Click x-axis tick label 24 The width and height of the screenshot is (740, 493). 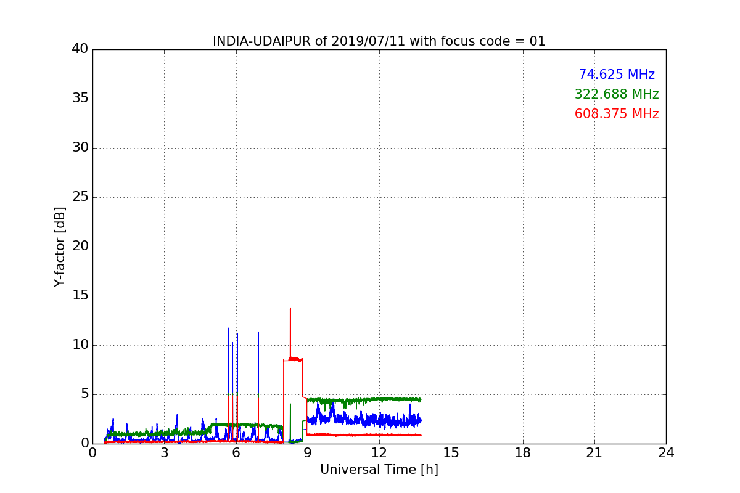coord(666,453)
